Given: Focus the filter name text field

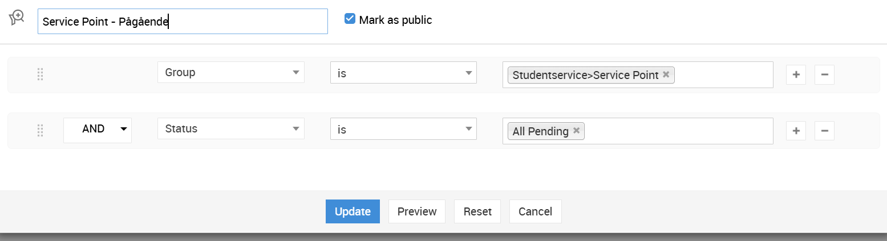Looking at the screenshot, I should (x=183, y=22).
